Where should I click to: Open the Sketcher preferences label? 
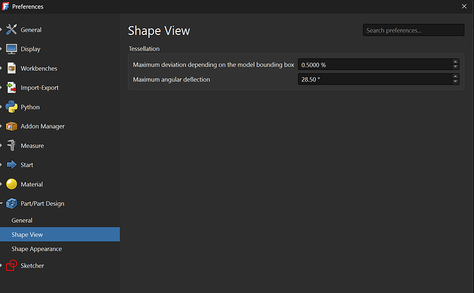32,265
